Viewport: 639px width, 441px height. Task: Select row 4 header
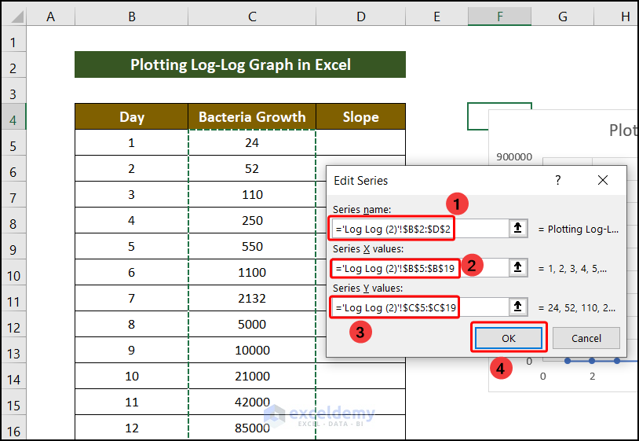coord(13,118)
